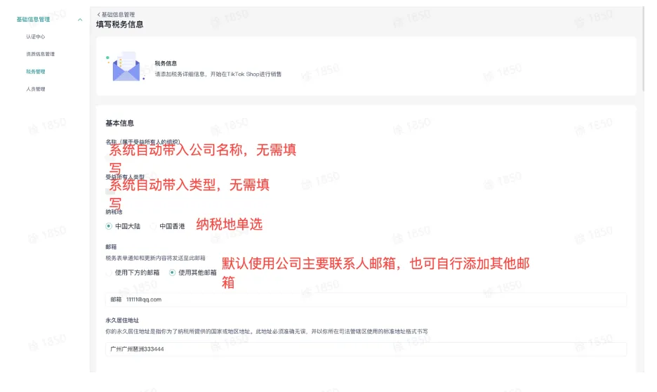
Task: Go back via 基础信息管理 breadcrumb link
Action: [x=116, y=14]
